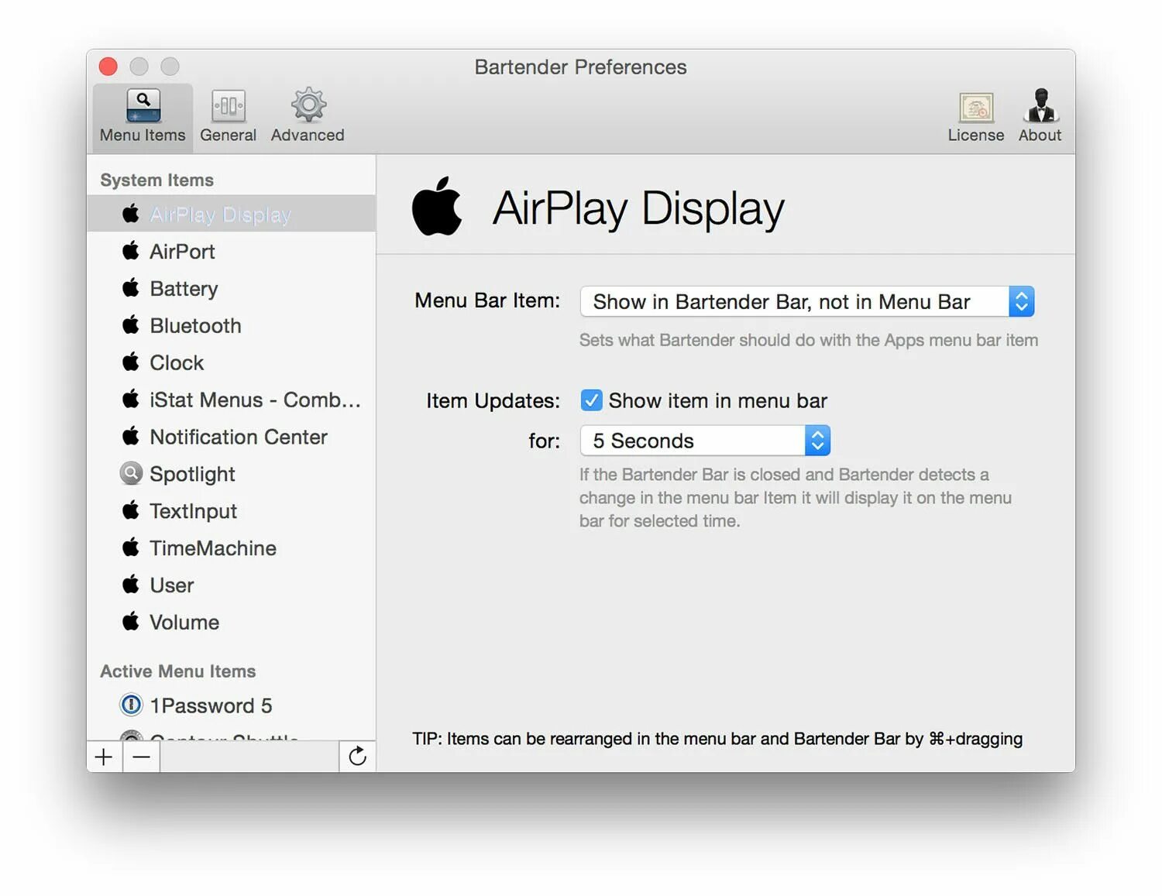Image resolution: width=1162 pixels, height=896 pixels.
Task: Click the System Items section header
Action: tap(157, 180)
